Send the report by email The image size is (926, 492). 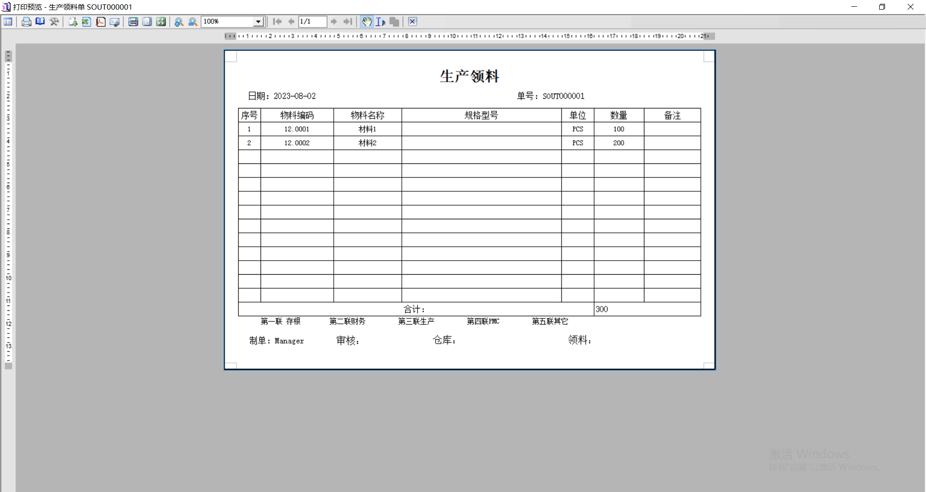114,22
